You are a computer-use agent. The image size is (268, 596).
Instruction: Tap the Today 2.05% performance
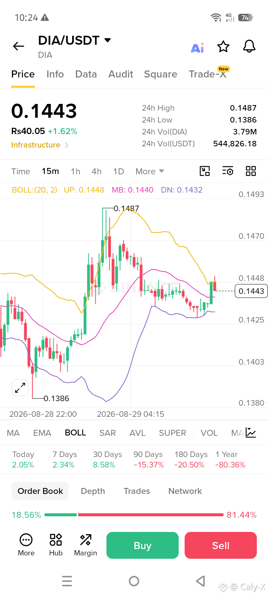[23, 460]
